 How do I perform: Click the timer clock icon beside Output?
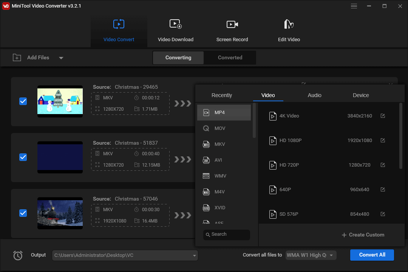(x=18, y=255)
